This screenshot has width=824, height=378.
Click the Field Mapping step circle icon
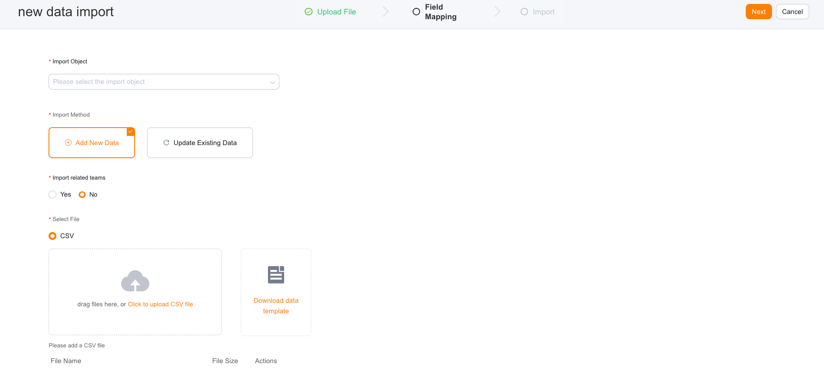pos(416,12)
